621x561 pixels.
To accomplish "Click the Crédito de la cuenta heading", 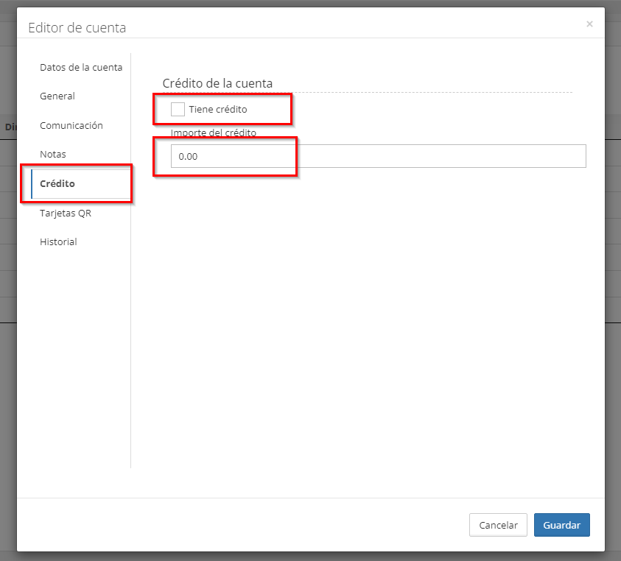I will [217, 83].
